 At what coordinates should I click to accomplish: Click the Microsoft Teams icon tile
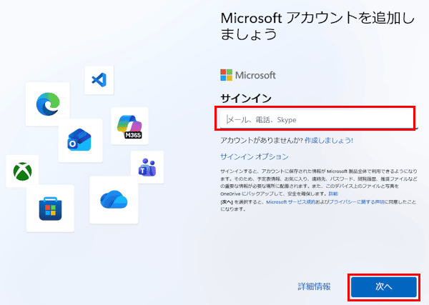pyautogui.click(x=147, y=167)
